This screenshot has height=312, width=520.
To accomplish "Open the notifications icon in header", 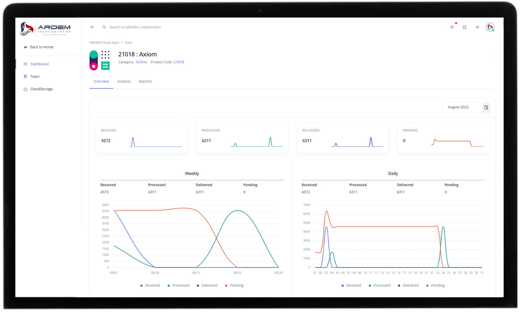I will (x=452, y=27).
